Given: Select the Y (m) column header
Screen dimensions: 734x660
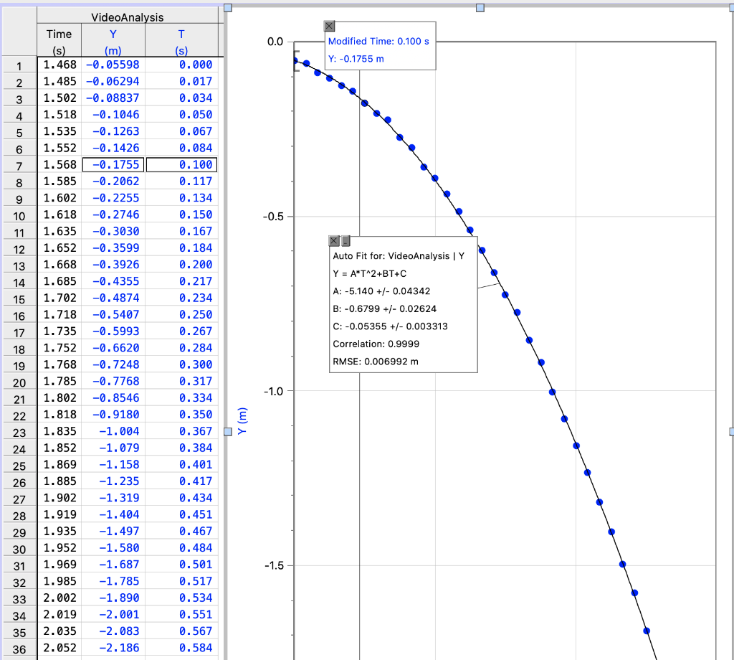Looking at the screenshot, I should (x=113, y=42).
